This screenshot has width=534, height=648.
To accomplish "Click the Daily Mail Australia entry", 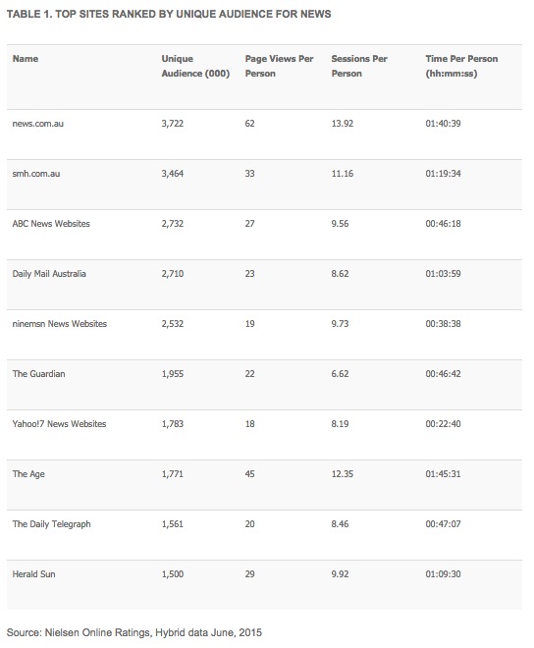I will (x=49, y=274).
